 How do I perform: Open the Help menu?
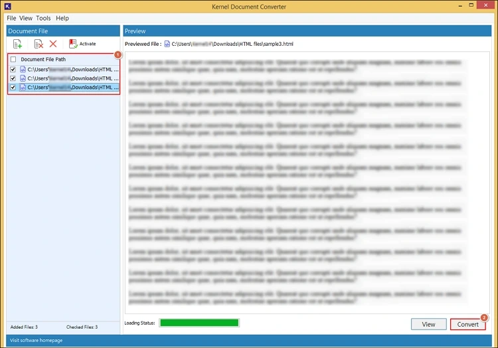pyautogui.click(x=62, y=19)
